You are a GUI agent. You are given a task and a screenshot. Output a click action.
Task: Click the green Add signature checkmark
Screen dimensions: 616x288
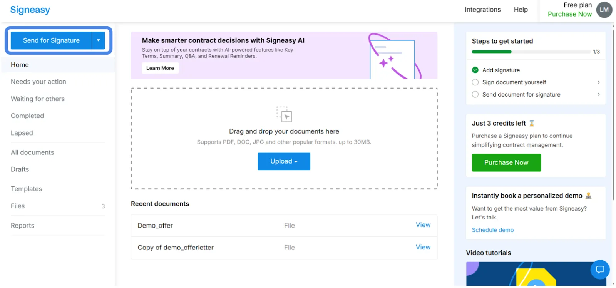[475, 70]
